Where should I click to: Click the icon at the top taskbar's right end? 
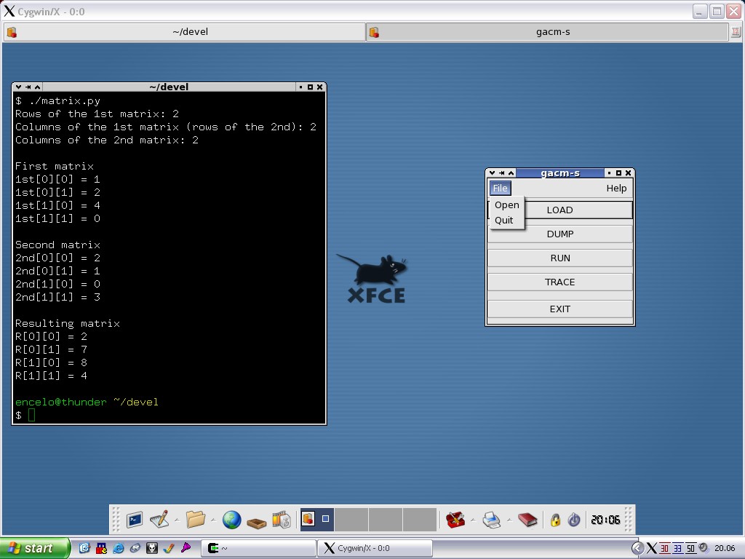coord(736,32)
